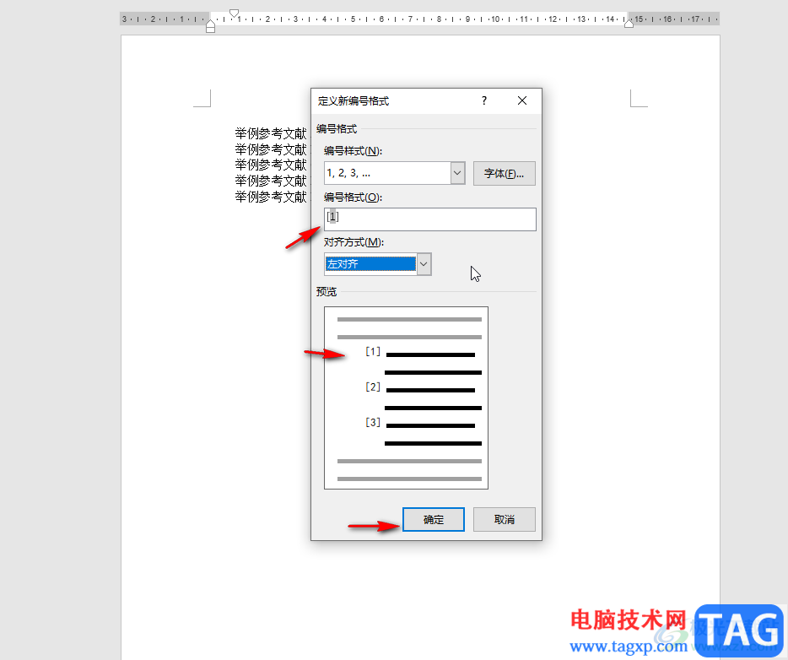Click the 对齐方式(M): label
The image size is (788, 660).
tap(354, 242)
